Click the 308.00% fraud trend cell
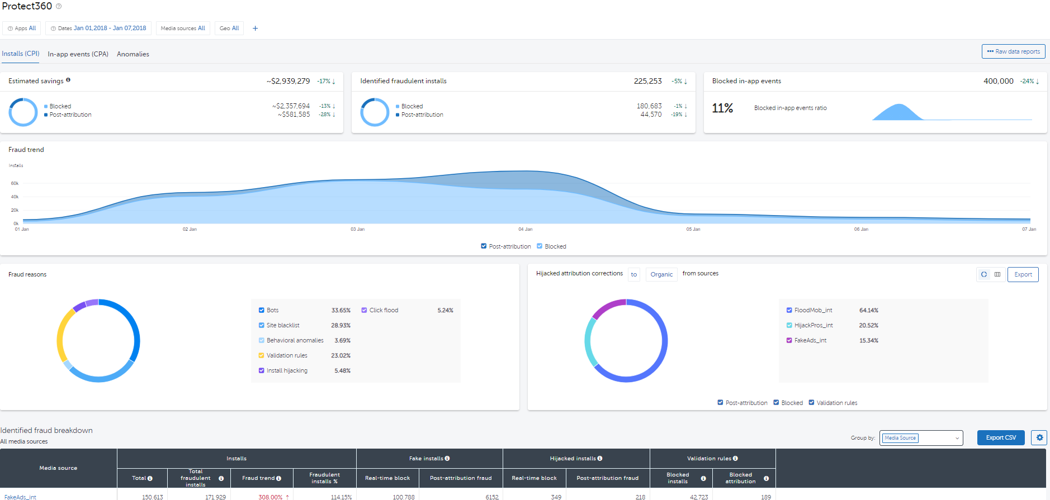Viewport: 1050px width, 500px height. 270,497
